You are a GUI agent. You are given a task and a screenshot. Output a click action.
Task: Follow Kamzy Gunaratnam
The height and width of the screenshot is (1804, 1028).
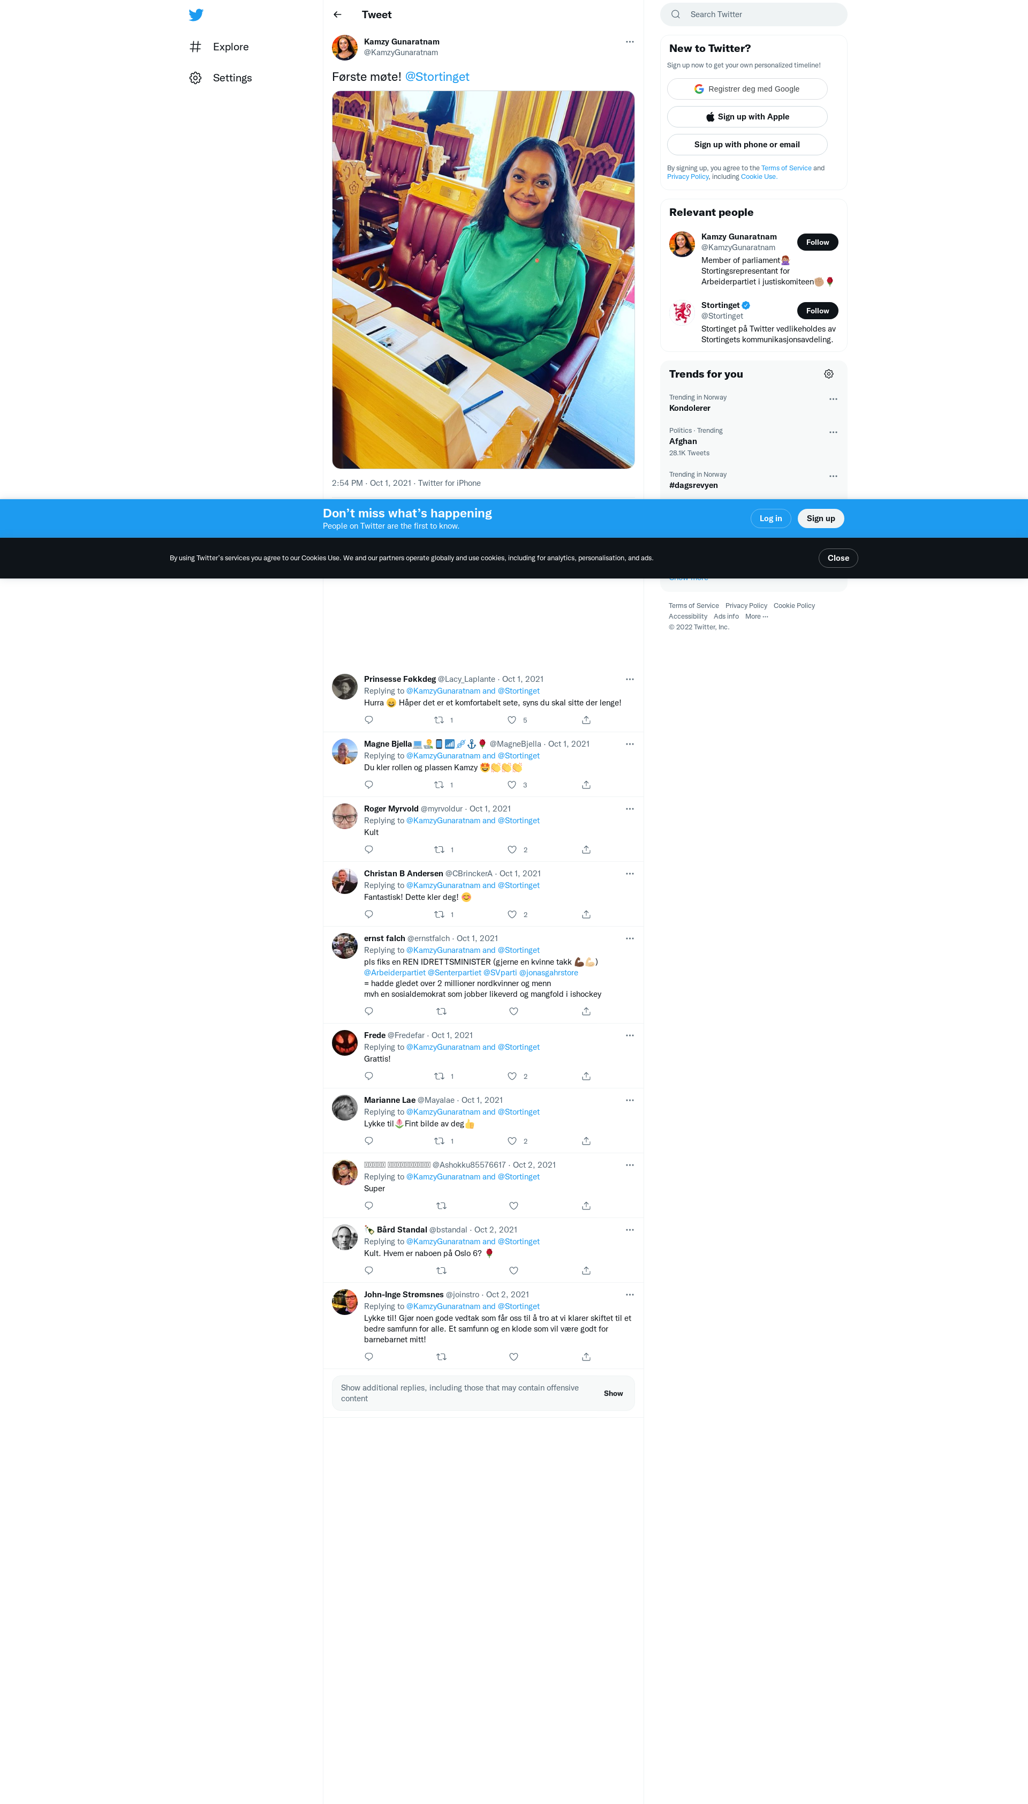817,242
